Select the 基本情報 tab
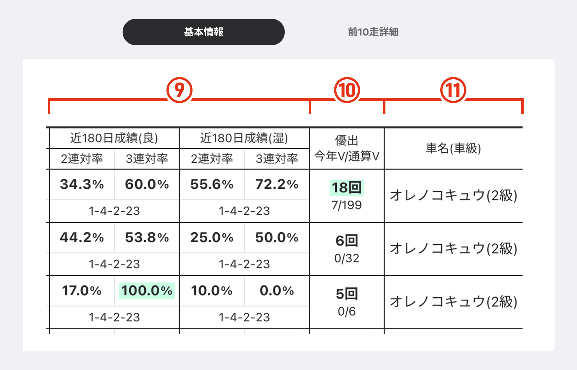The image size is (577, 370). 203,32
